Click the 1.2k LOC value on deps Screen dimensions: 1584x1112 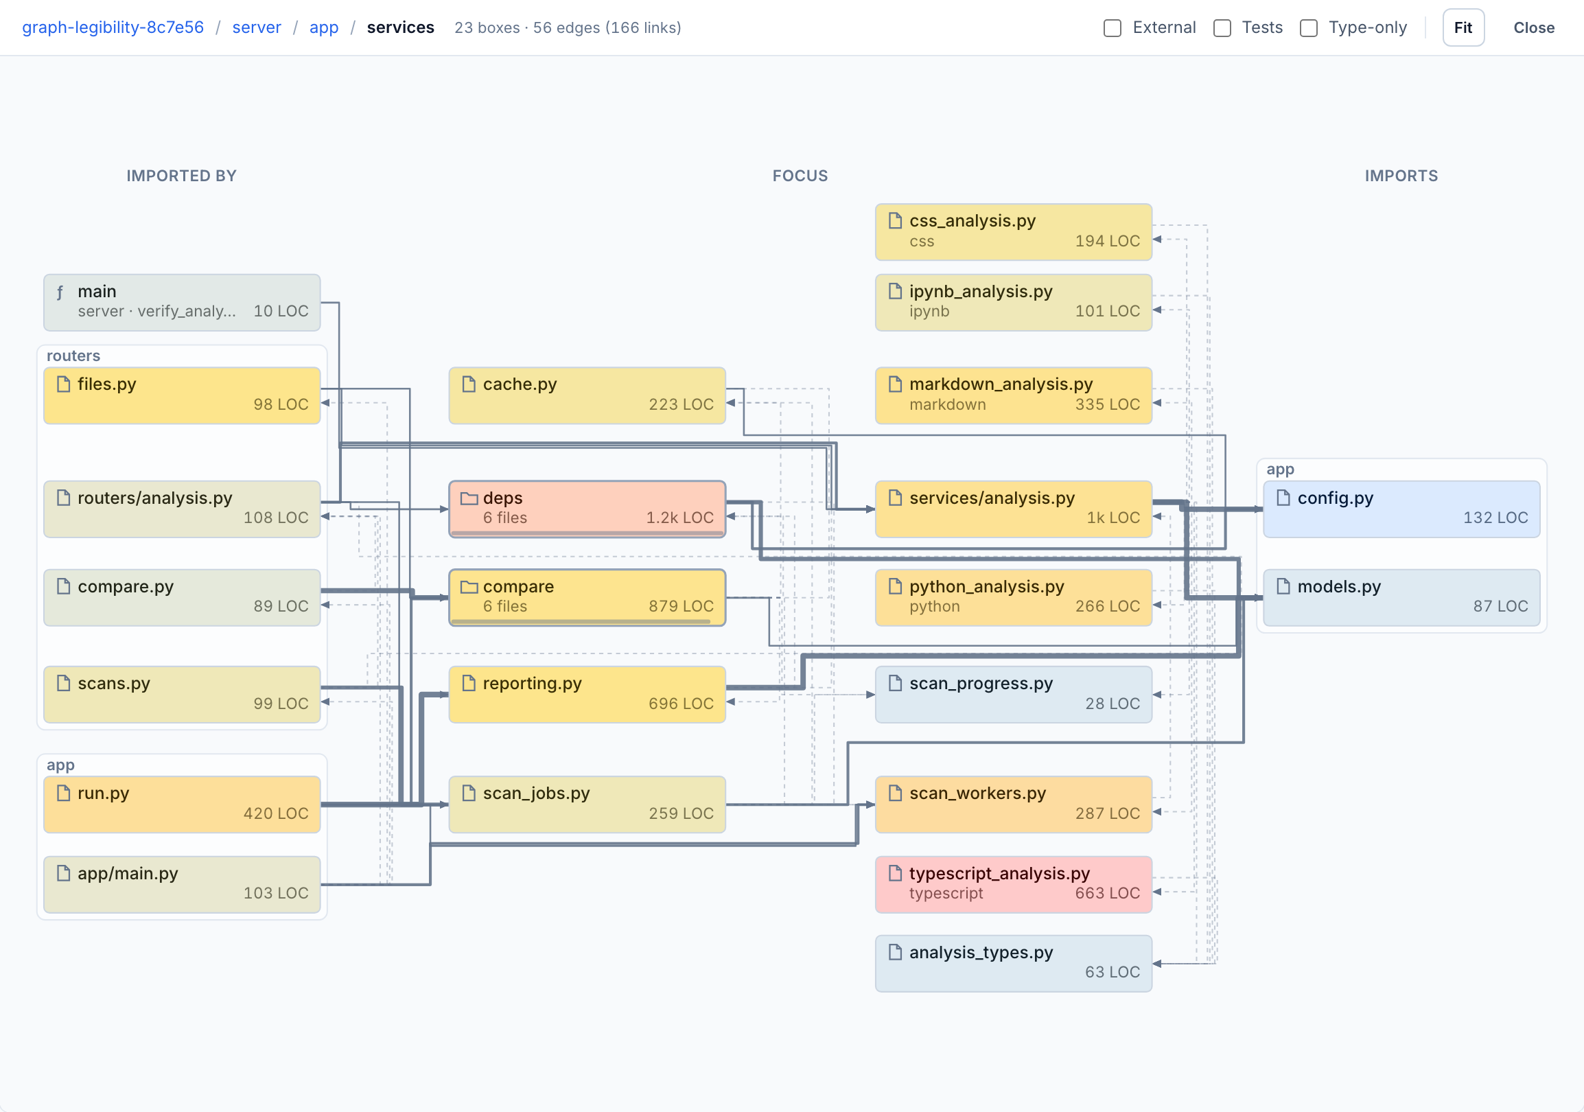[679, 518]
